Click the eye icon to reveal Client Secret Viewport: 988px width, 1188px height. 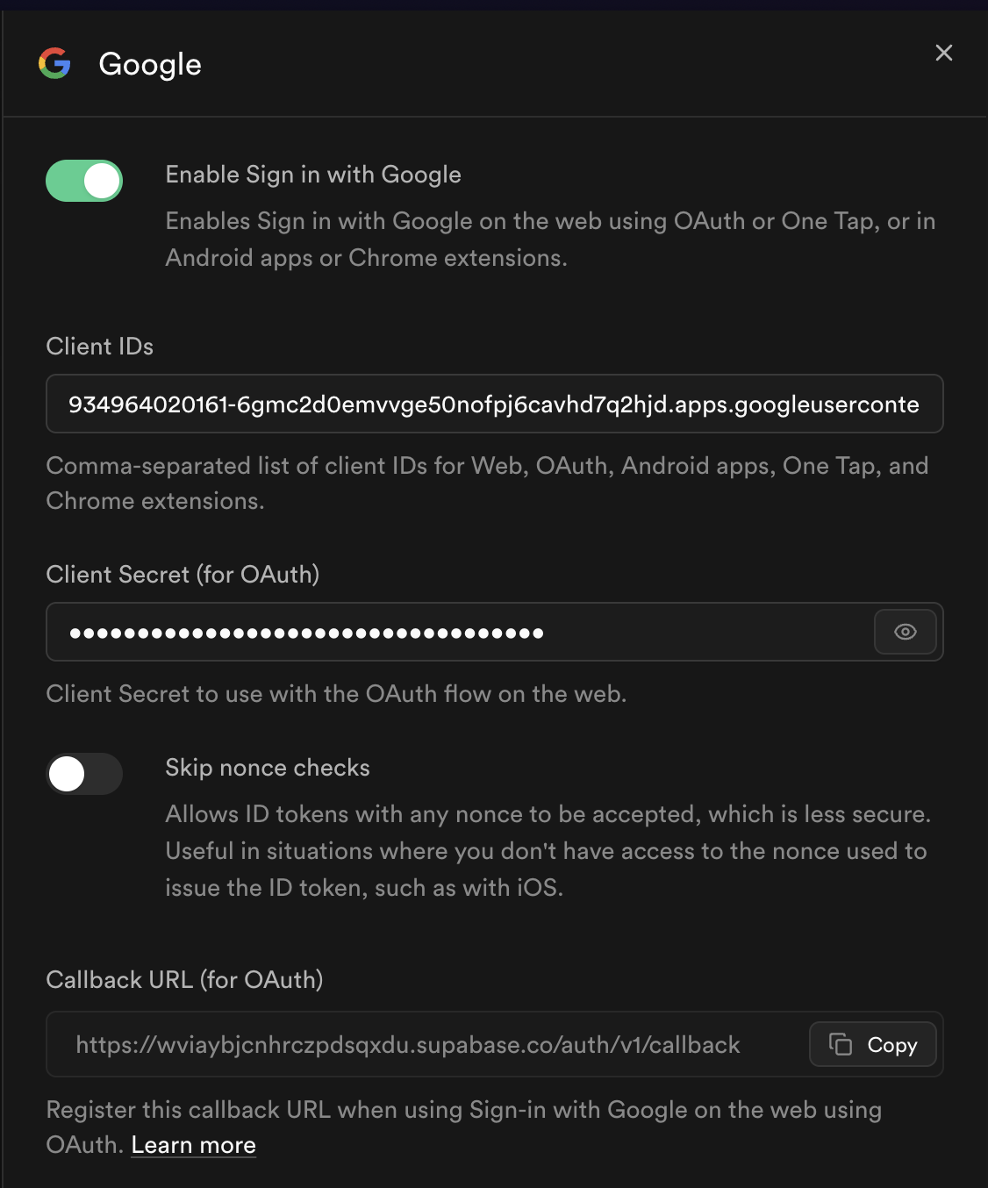click(905, 632)
